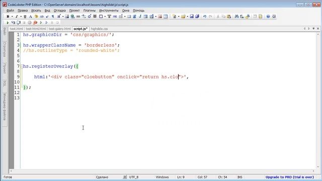
Task: Click the Save All icon
Action: pos(197,17)
